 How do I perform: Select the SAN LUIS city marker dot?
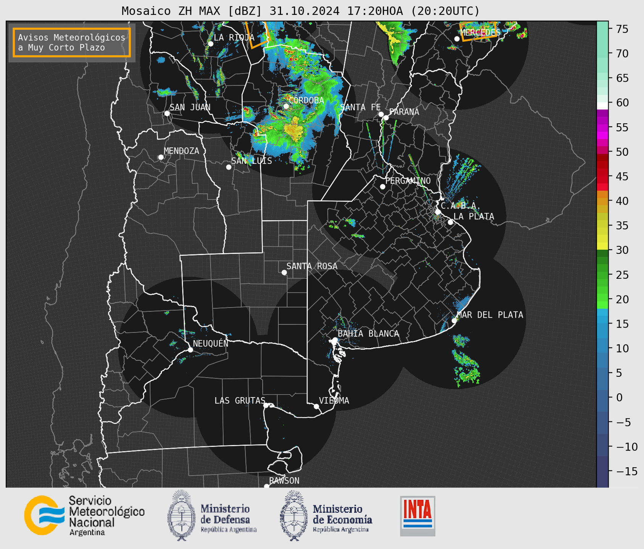pos(229,167)
